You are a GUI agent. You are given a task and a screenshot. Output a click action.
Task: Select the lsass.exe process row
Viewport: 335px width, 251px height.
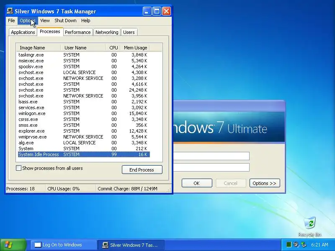tap(84, 102)
